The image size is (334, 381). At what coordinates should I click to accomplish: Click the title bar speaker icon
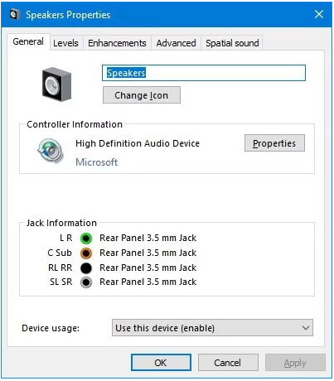click(14, 14)
